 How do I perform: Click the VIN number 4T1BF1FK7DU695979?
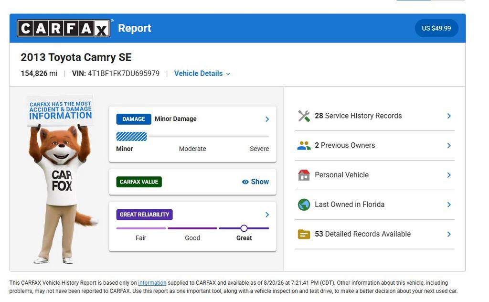coord(124,74)
